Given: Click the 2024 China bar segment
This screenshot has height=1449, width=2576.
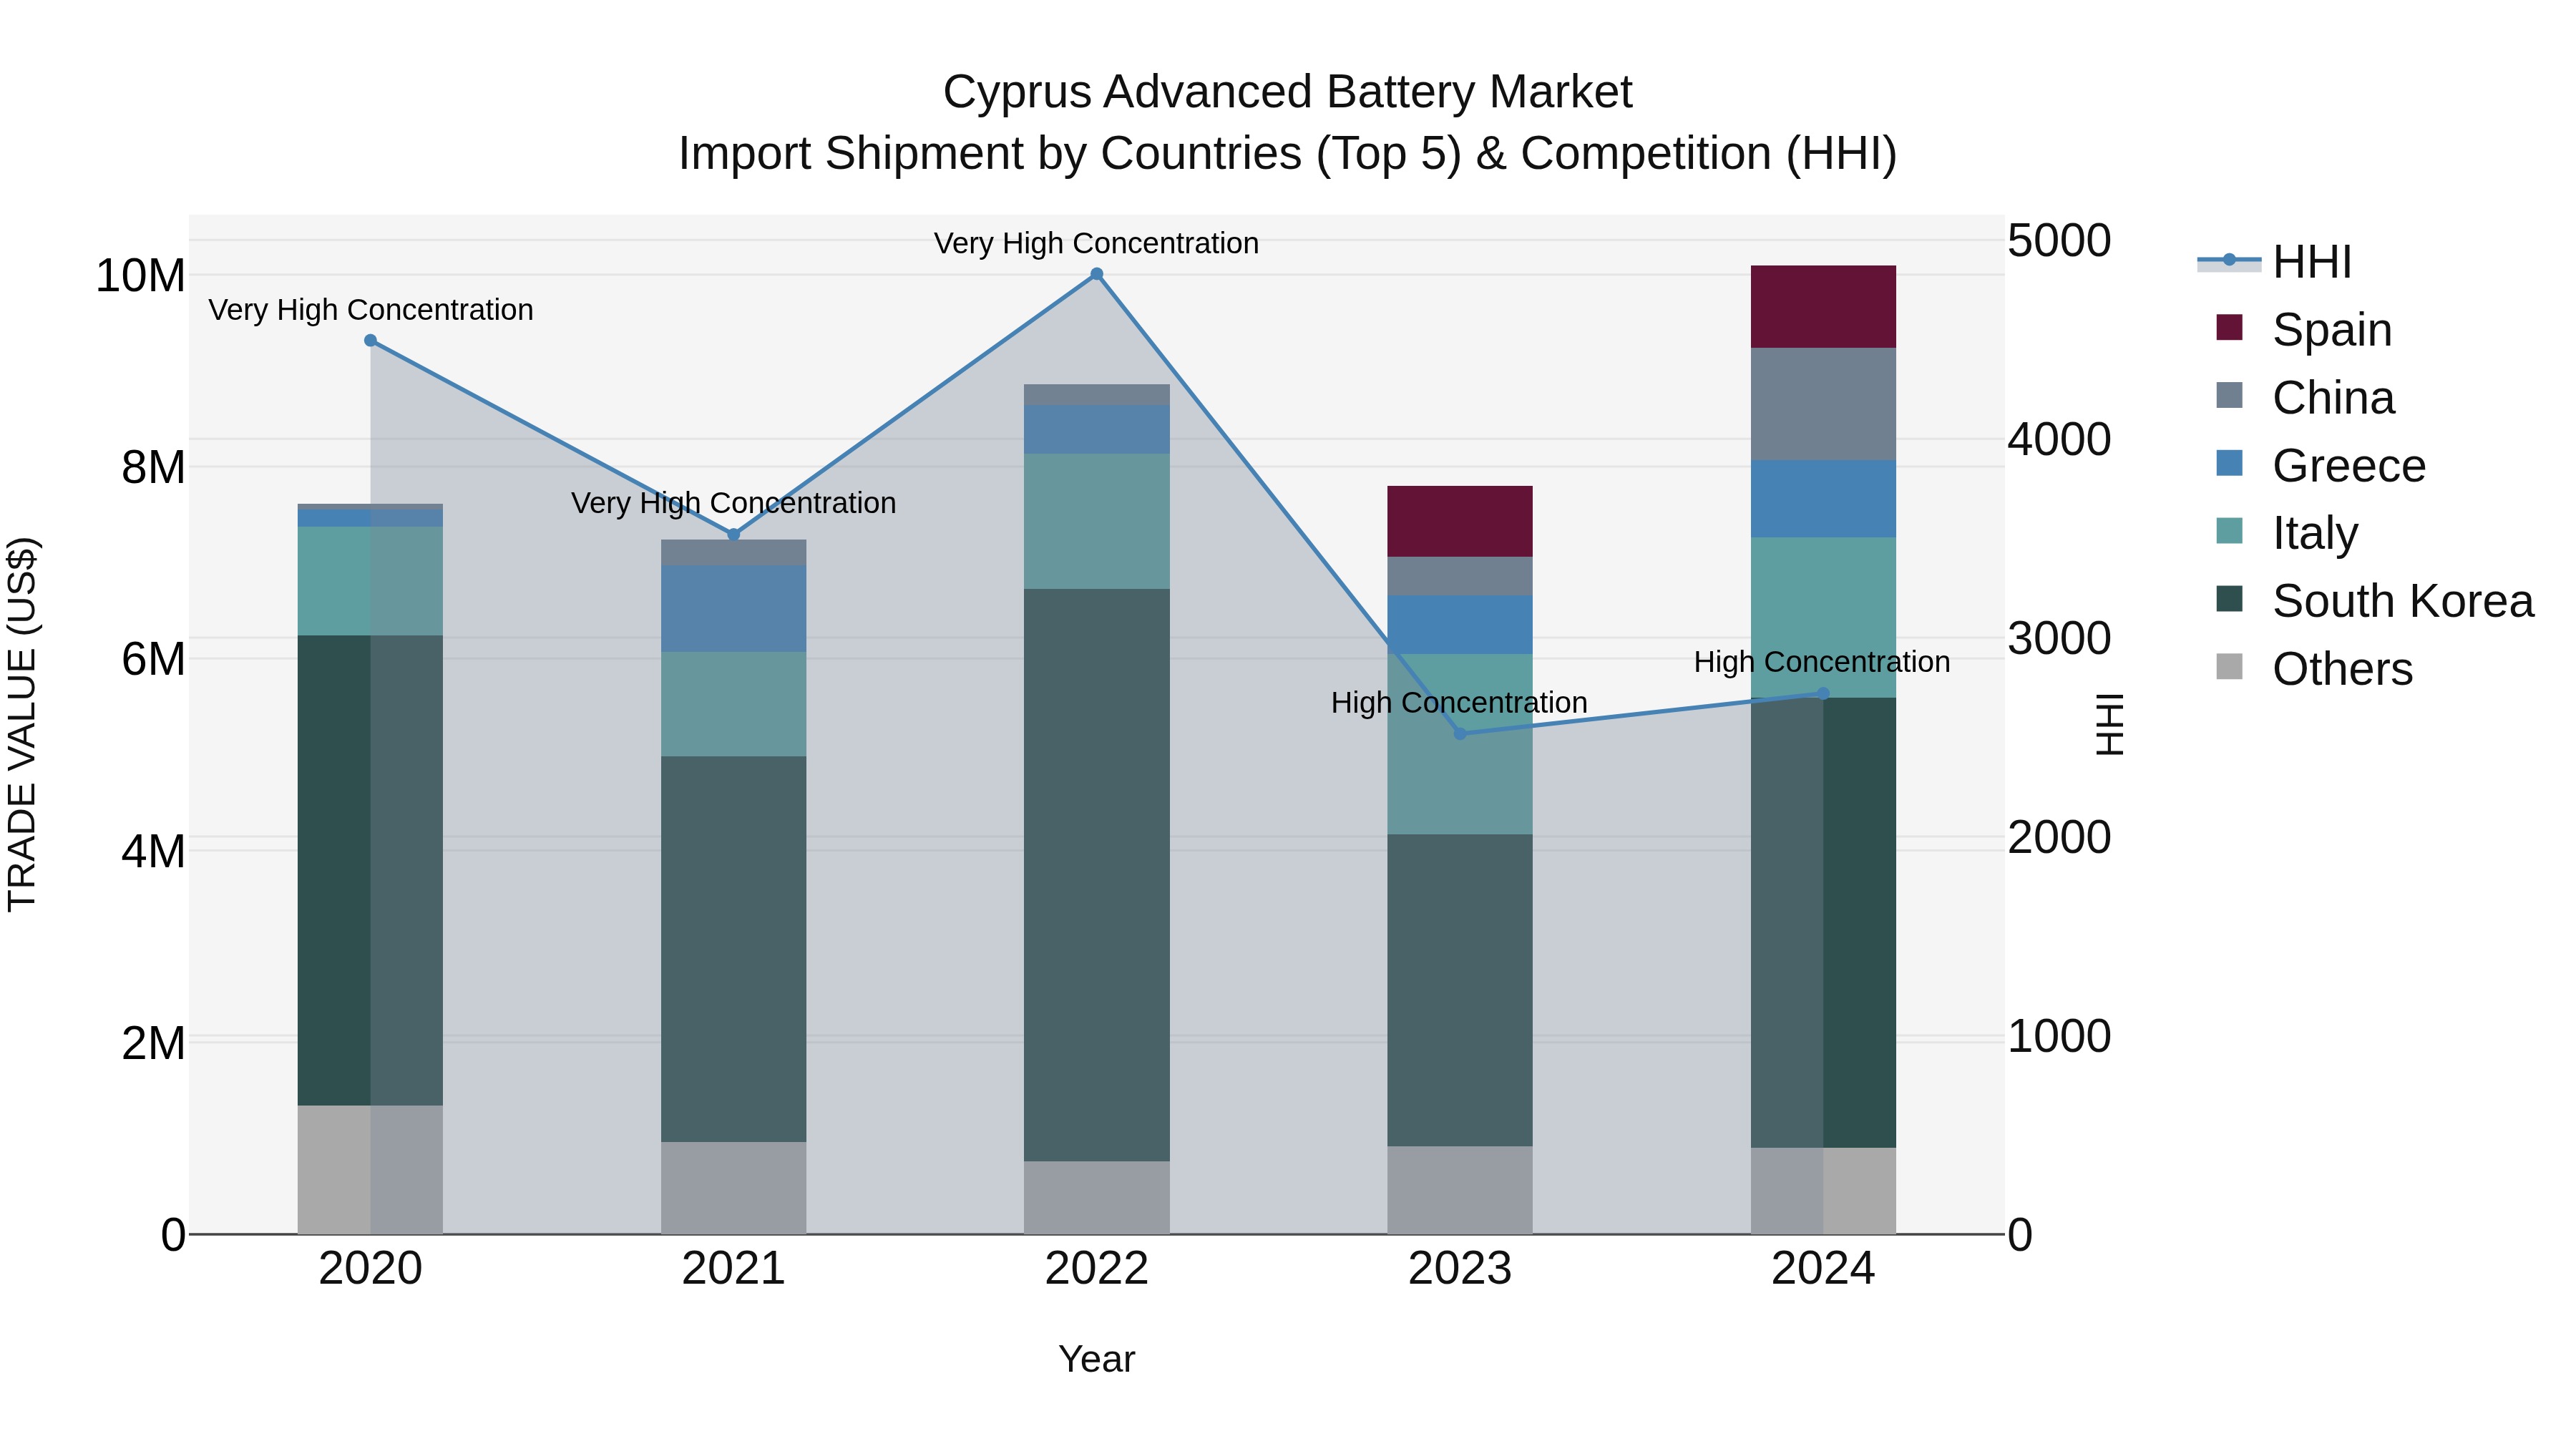Looking at the screenshot, I should pyautogui.click(x=1823, y=404).
